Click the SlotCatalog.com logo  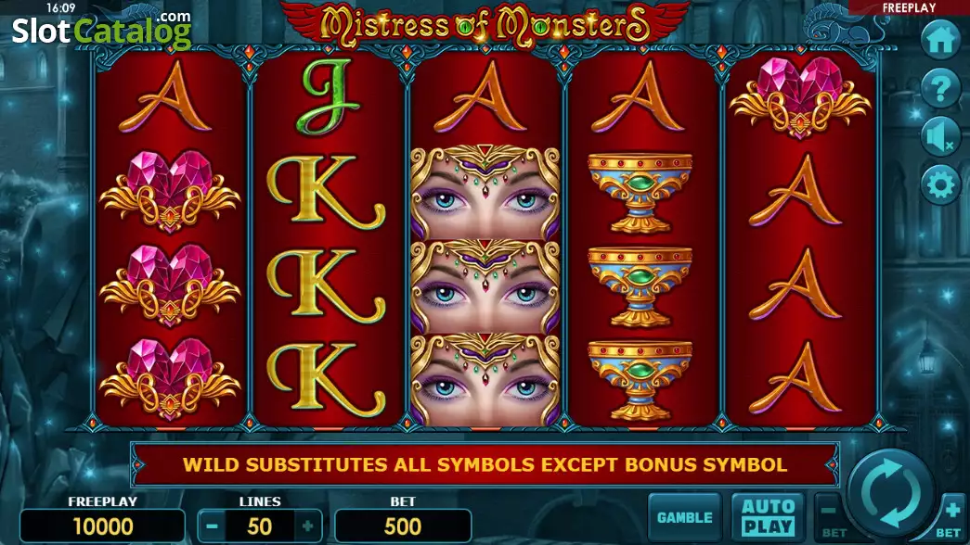(x=102, y=31)
